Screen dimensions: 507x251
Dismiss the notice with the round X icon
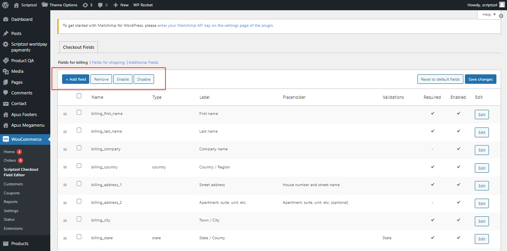[x=501, y=16]
